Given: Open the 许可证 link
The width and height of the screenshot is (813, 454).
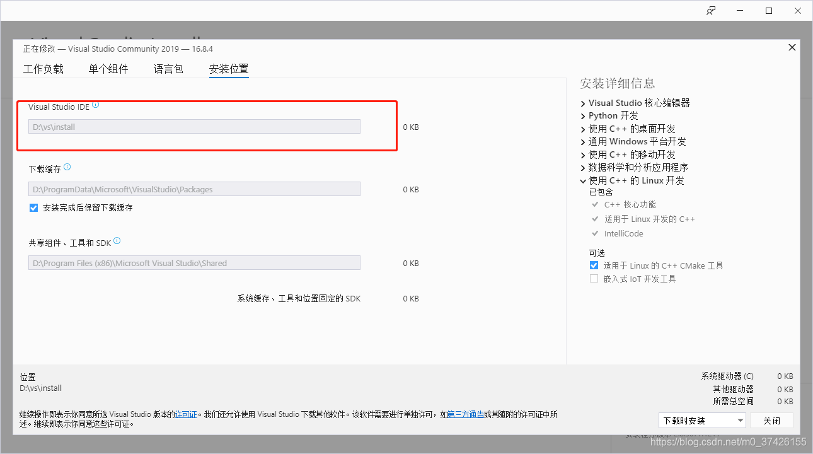Looking at the screenshot, I should click(x=186, y=414).
